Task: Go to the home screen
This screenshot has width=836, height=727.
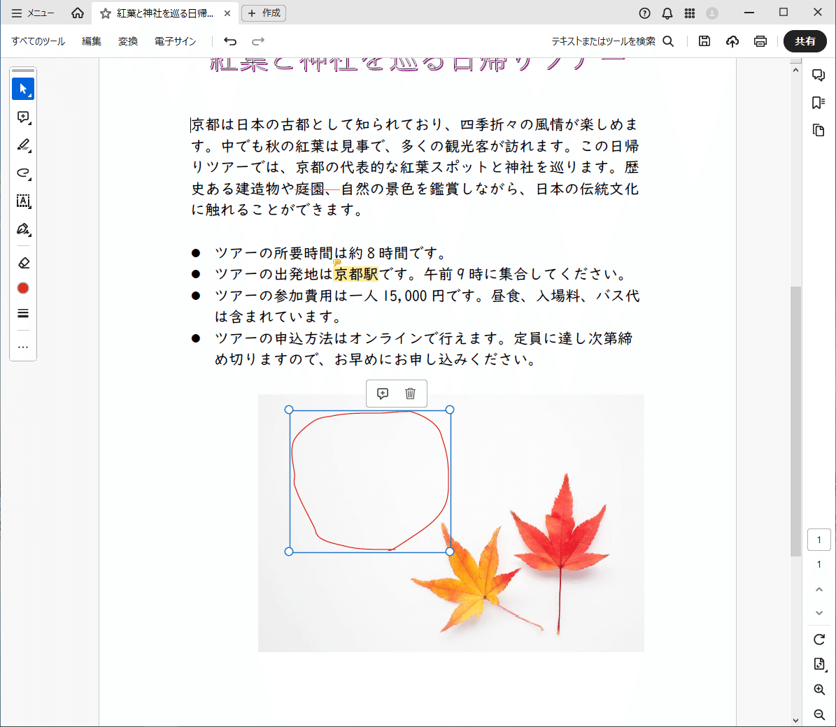Action: [78, 13]
